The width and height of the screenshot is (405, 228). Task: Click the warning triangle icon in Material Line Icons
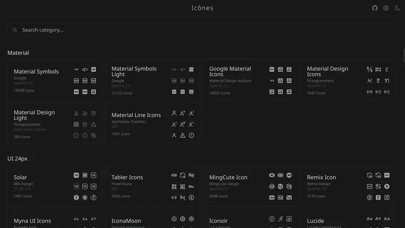coord(182,135)
